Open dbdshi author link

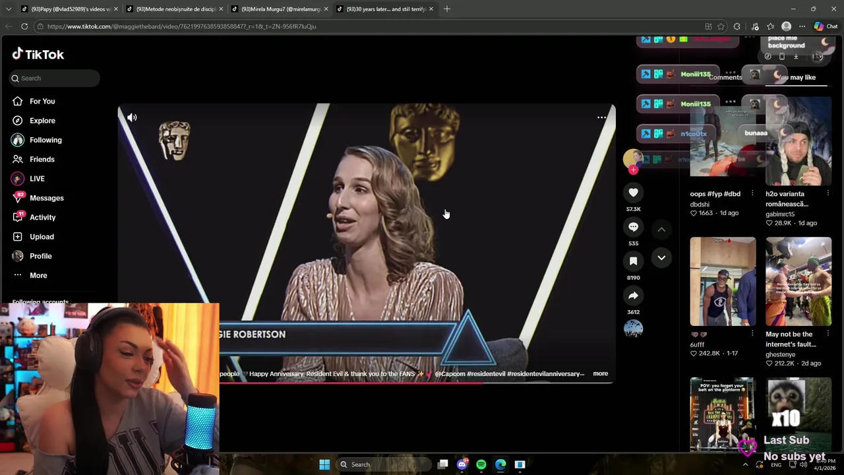[700, 204]
